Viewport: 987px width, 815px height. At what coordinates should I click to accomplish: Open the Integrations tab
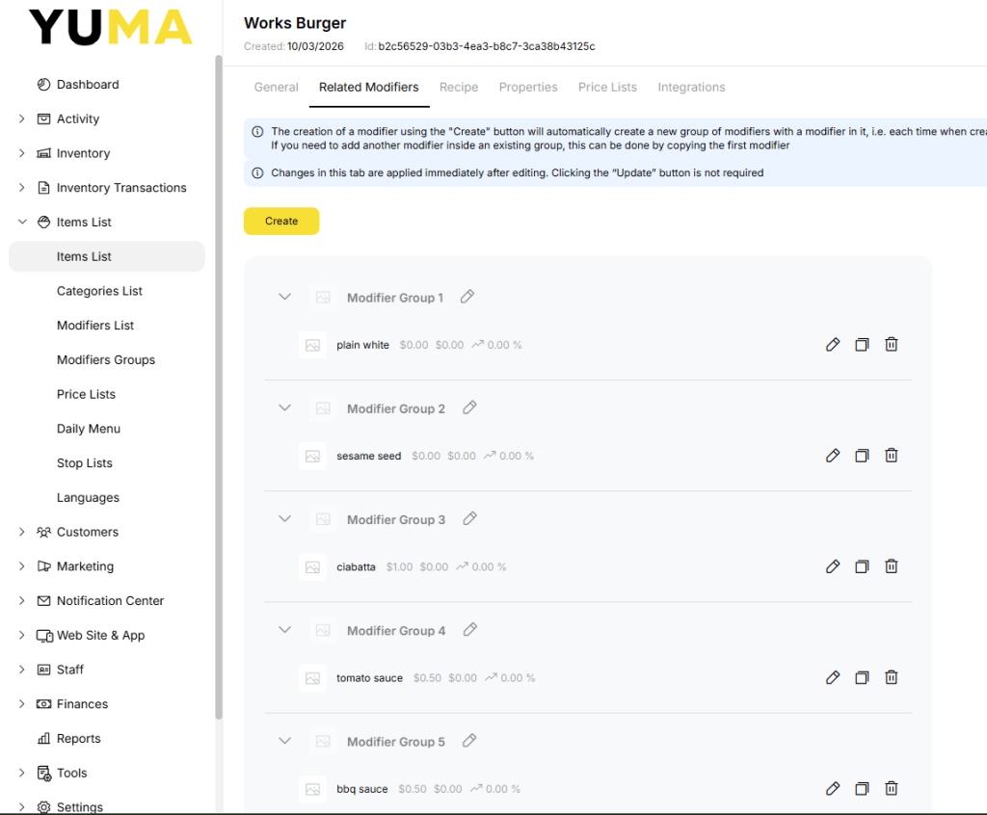691,87
